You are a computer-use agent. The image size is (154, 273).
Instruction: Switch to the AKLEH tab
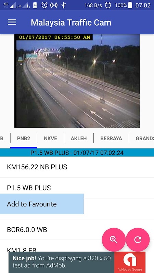pos(79,139)
